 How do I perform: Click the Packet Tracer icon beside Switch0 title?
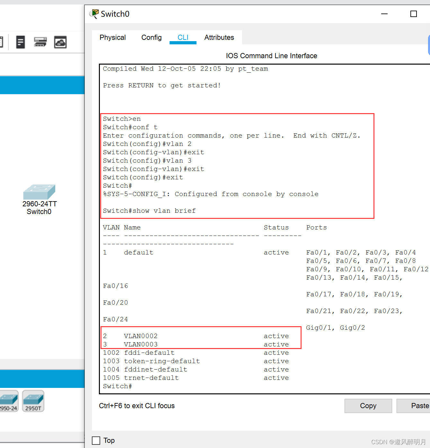(94, 14)
